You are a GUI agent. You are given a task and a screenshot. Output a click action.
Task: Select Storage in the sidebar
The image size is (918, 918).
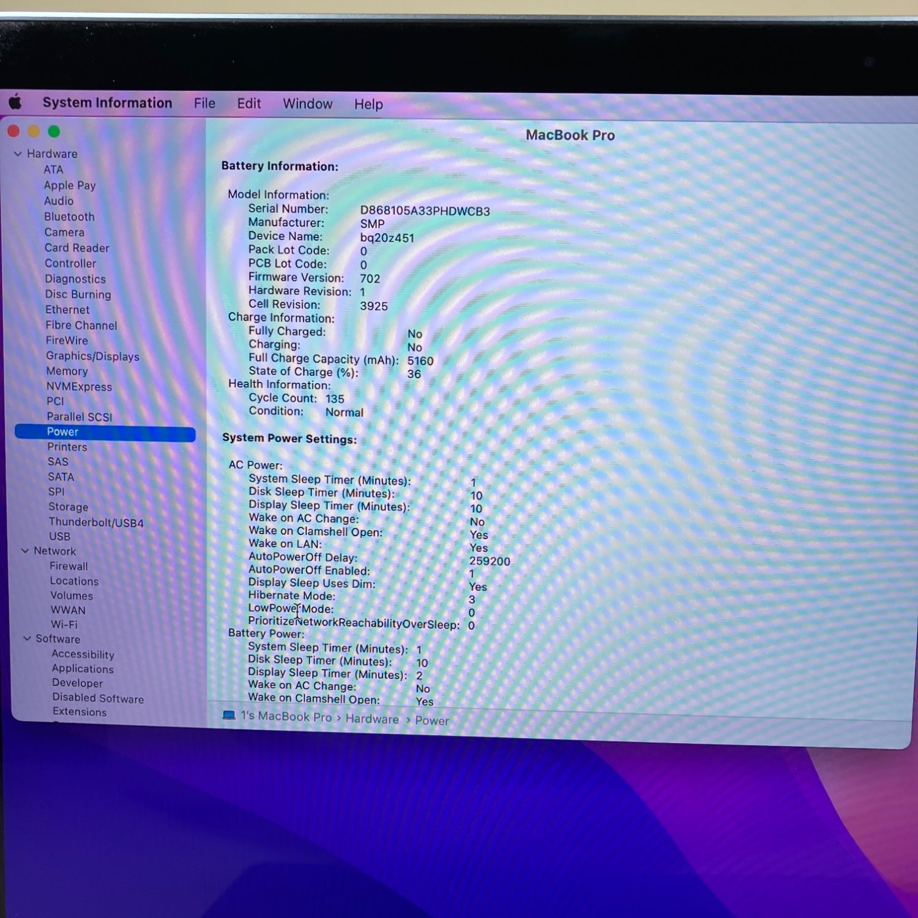(69, 507)
